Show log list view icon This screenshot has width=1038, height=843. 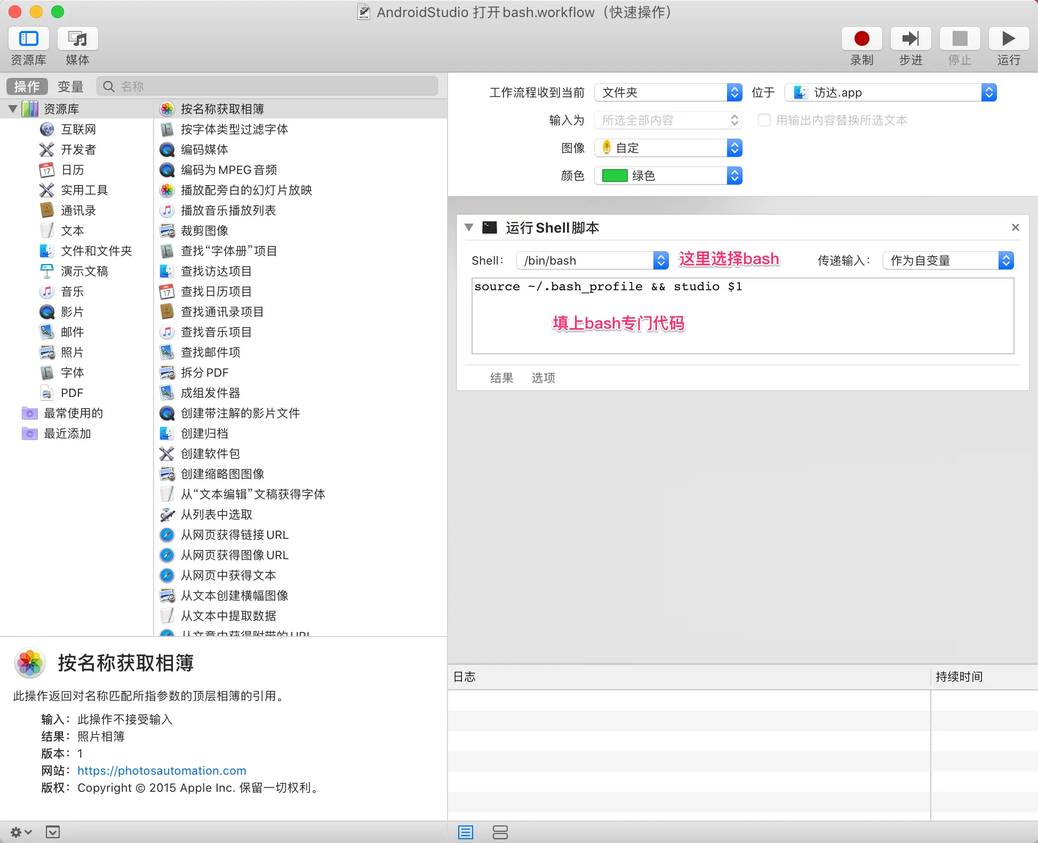click(x=466, y=832)
